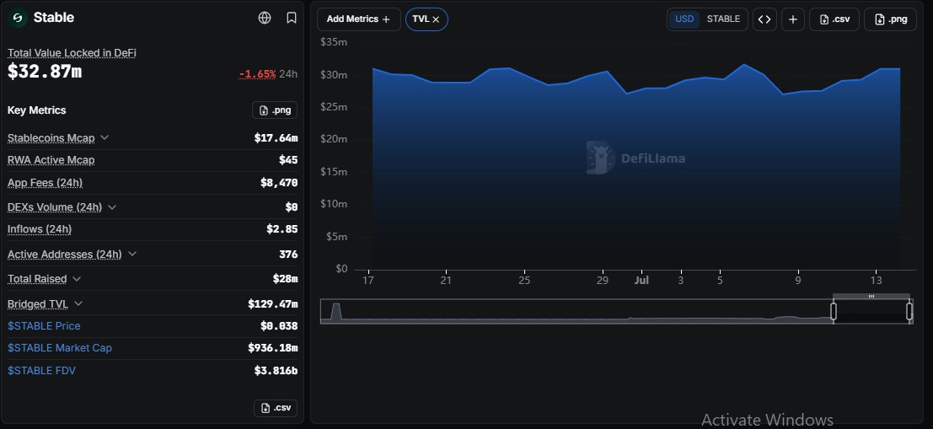Open the $STABLE Price link
933x429 pixels.
coord(44,326)
